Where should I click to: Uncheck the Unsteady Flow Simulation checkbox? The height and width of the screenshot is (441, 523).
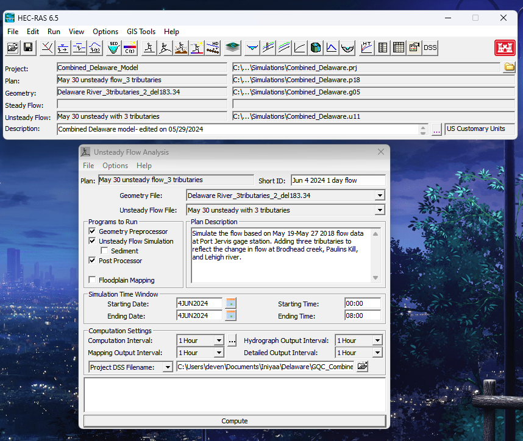(93, 241)
